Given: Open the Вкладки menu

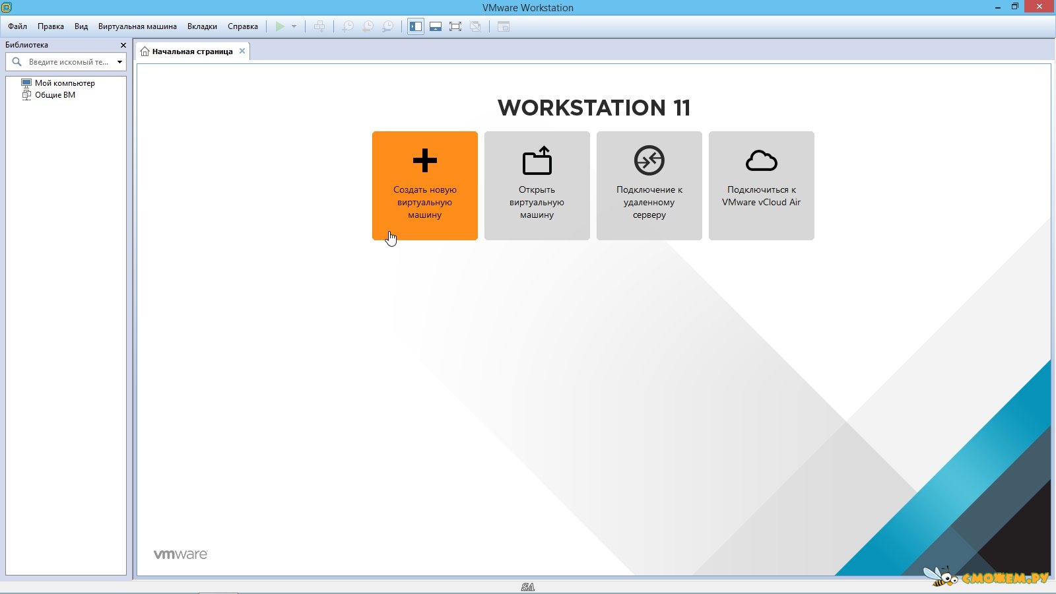Looking at the screenshot, I should (x=202, y=26).
